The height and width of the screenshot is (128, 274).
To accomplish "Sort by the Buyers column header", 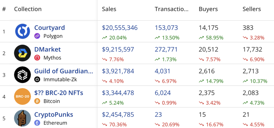I will tap(208, 9).
